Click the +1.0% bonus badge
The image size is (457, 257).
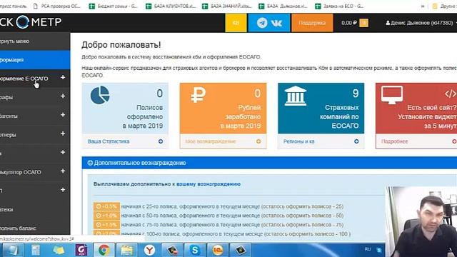(x=106, y=216)
